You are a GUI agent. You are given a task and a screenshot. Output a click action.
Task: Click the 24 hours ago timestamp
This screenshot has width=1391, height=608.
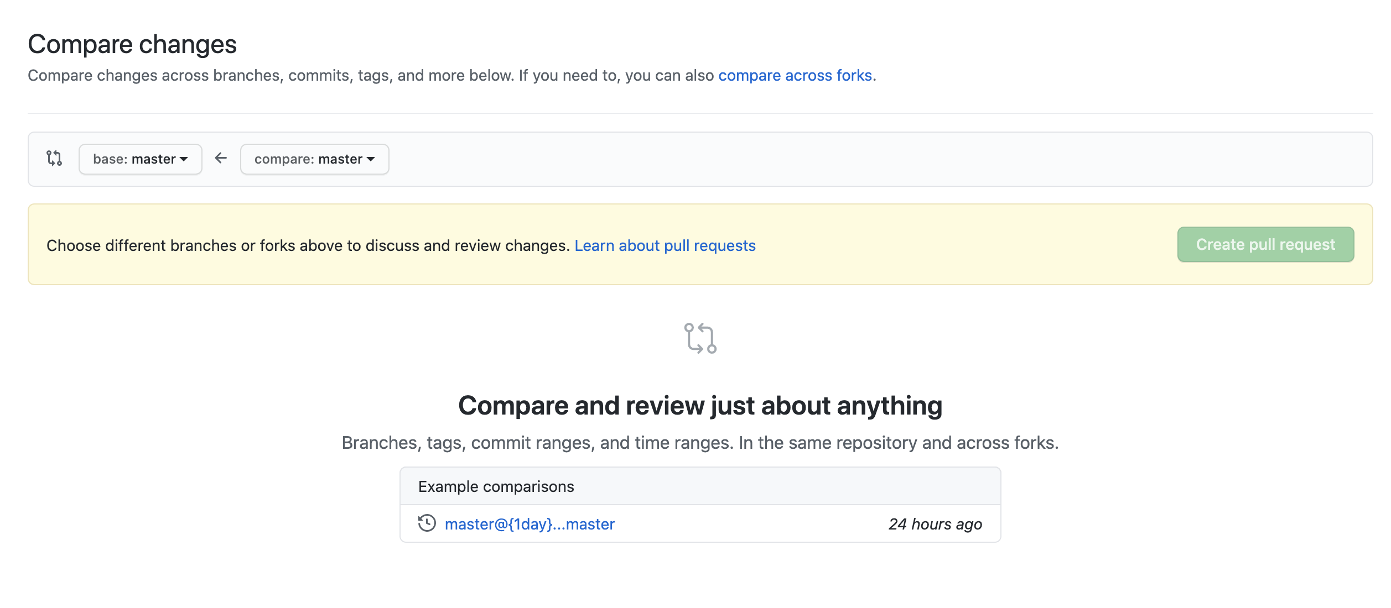935,524
